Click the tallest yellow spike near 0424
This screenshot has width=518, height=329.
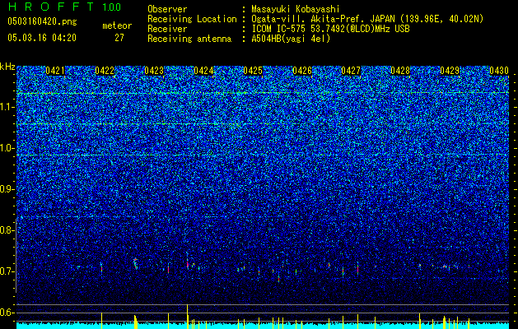pyautogui.click(x=187, y=317)
